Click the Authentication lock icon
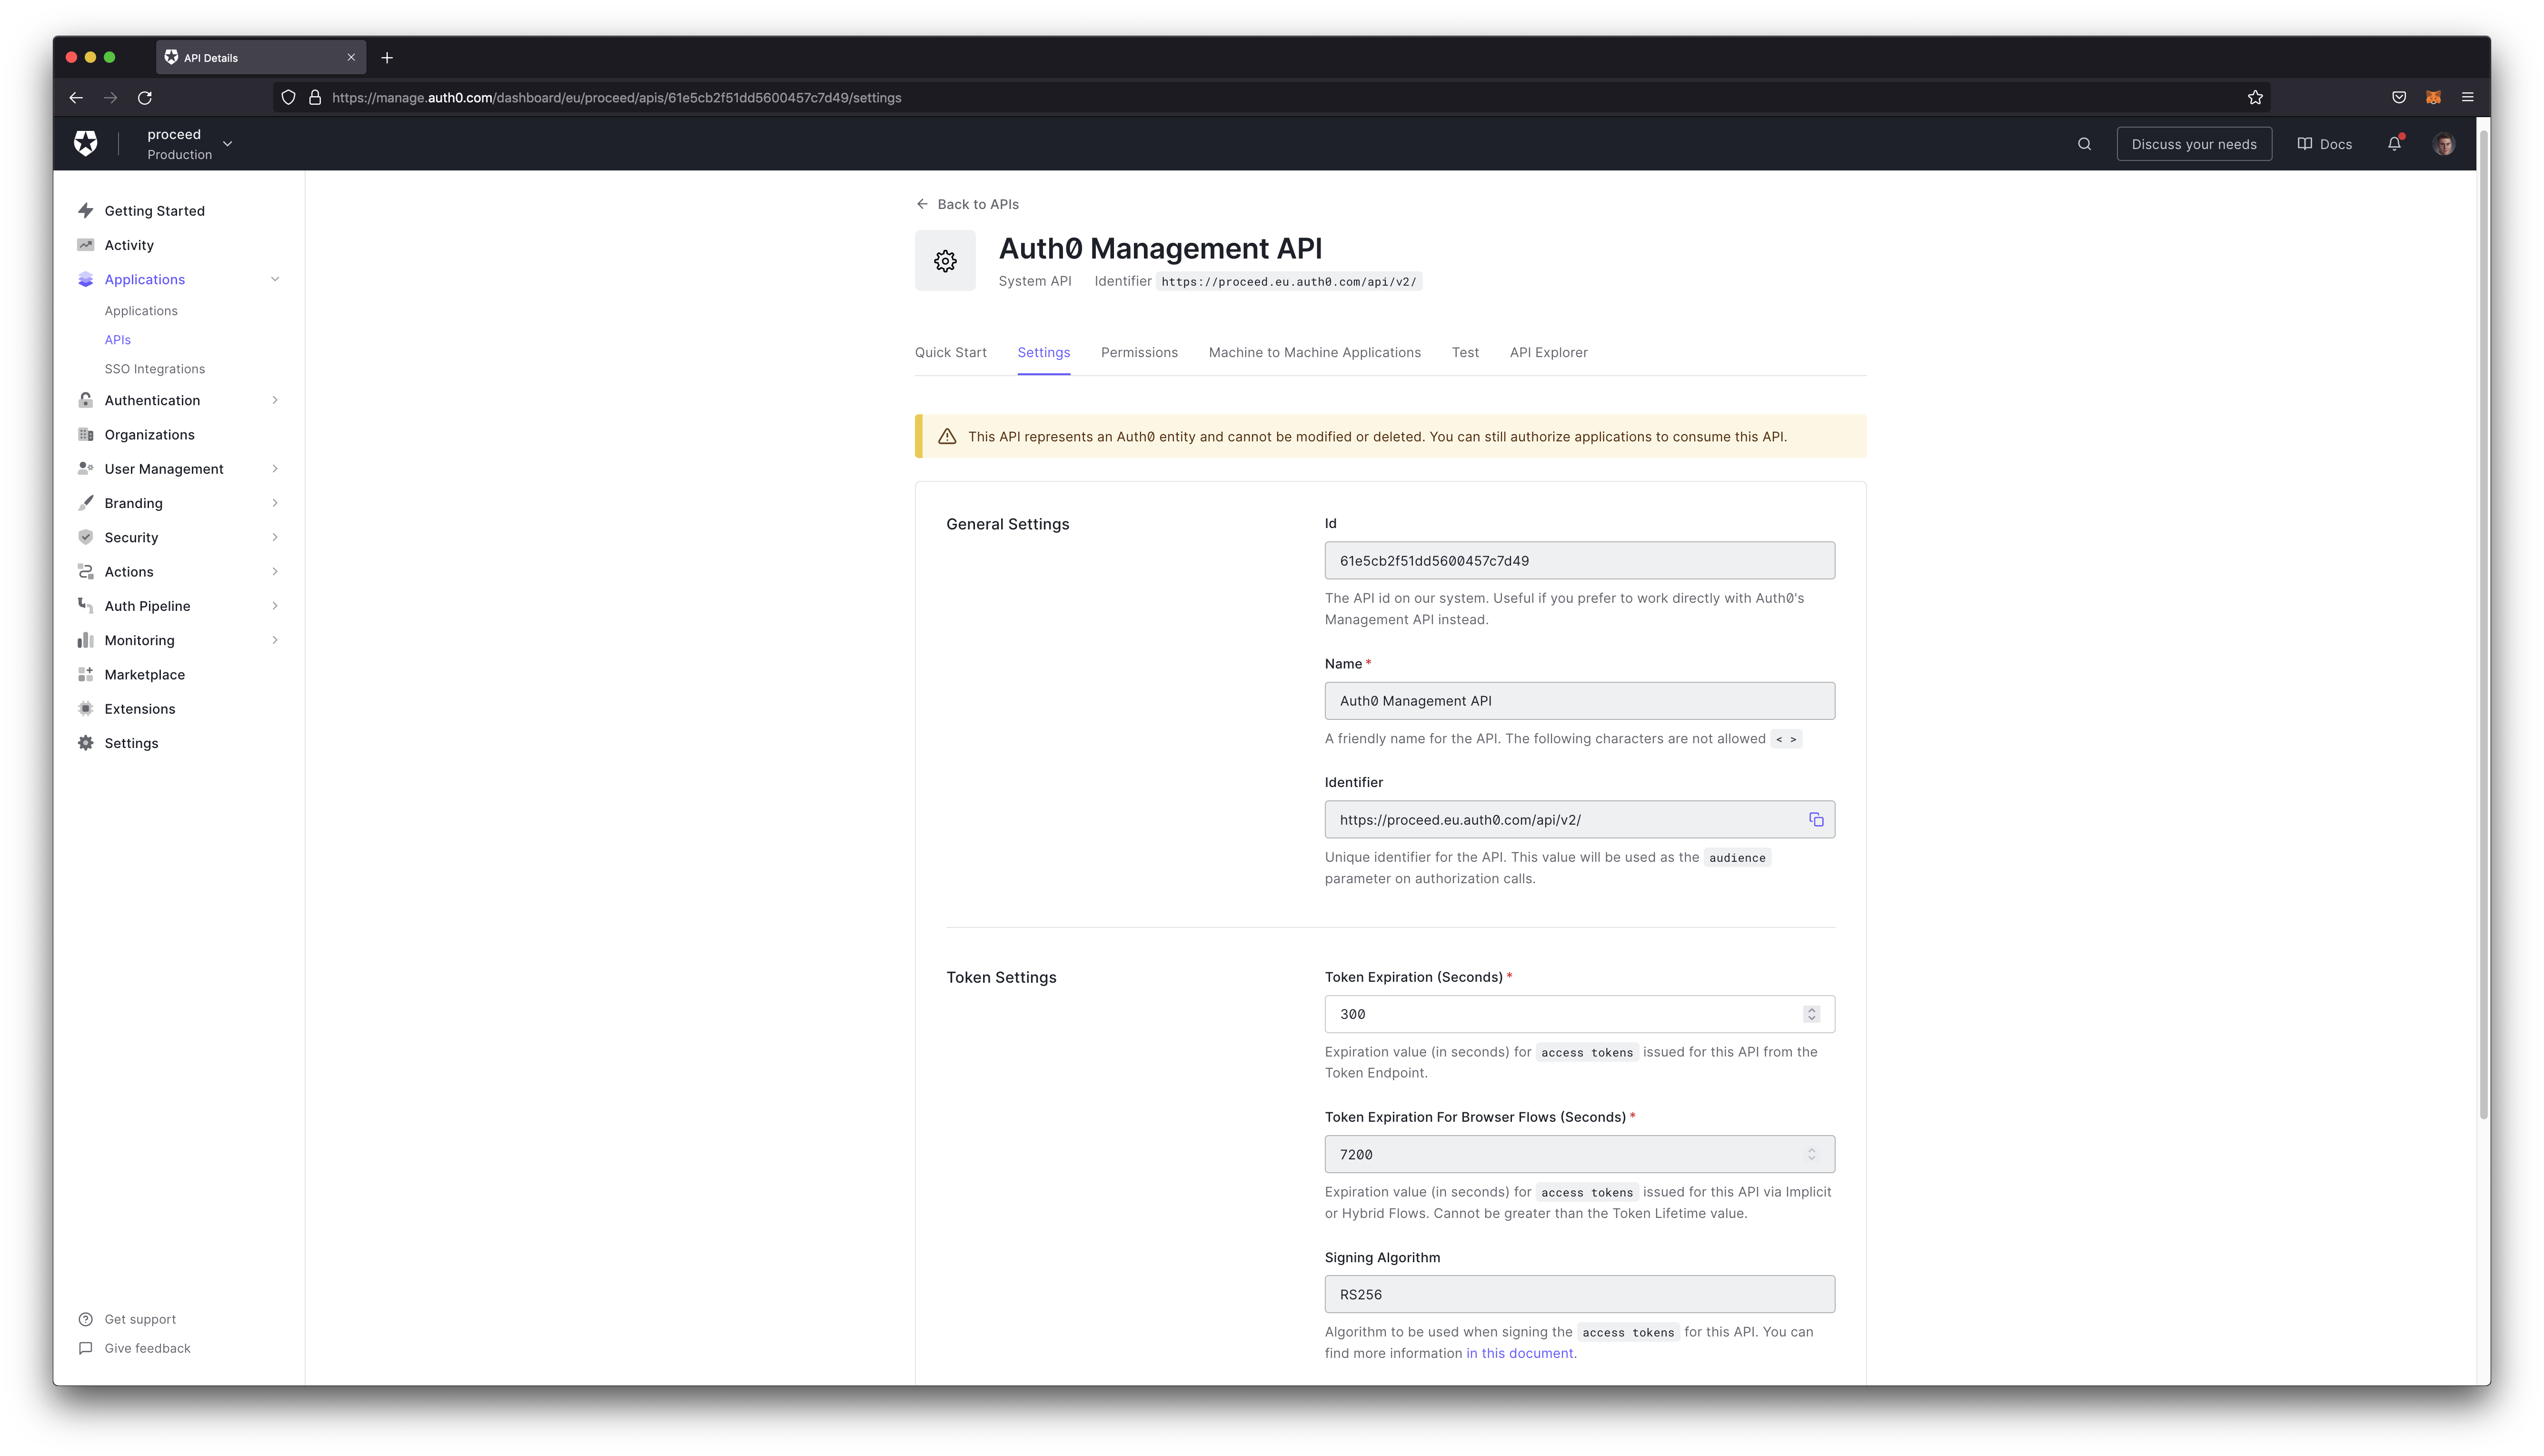 point(86,400)
